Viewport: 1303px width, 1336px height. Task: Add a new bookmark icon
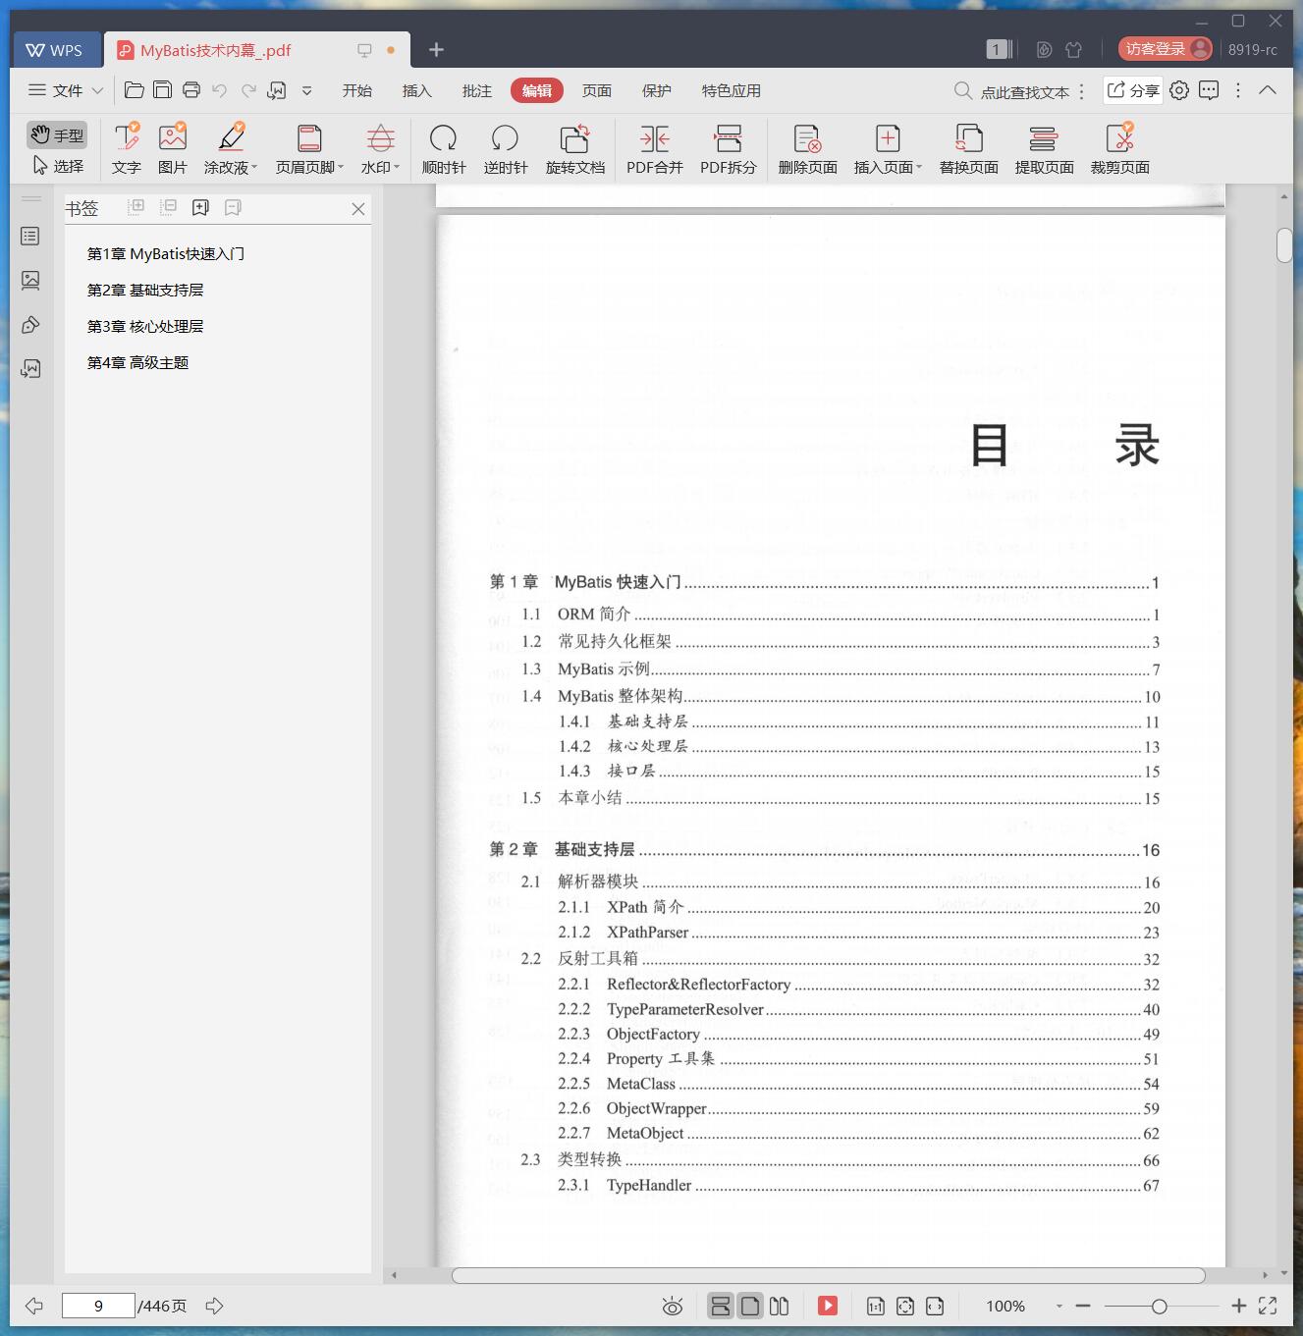[x=200, y=207]
